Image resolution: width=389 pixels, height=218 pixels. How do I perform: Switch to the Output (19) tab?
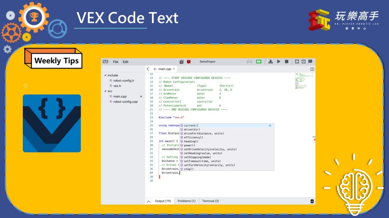click(x=163, y=201)
